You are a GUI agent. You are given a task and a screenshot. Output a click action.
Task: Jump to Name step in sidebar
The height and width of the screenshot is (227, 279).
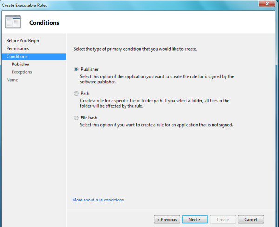click(x=12, y=80)
